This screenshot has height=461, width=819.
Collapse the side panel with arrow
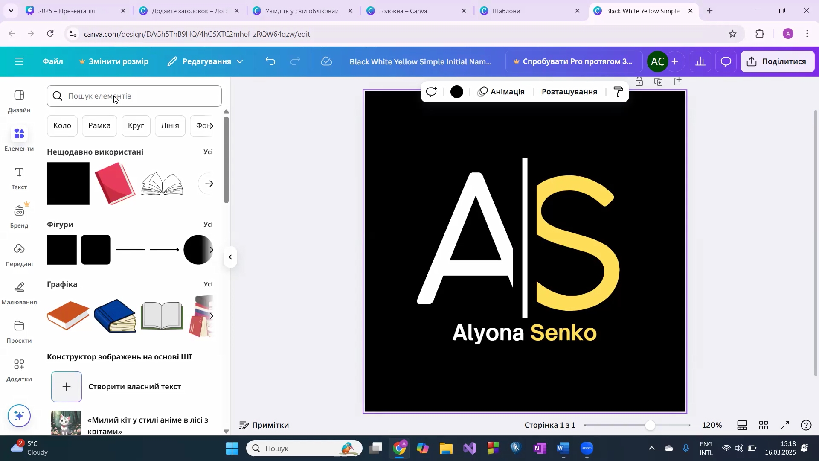point(230,257)
